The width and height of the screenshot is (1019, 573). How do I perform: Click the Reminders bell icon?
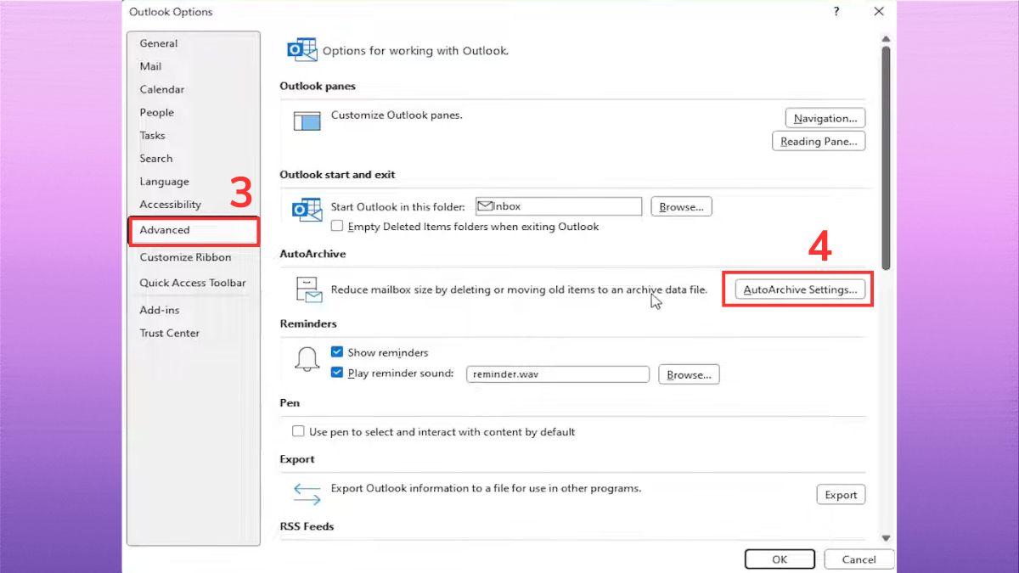[307, 359]
